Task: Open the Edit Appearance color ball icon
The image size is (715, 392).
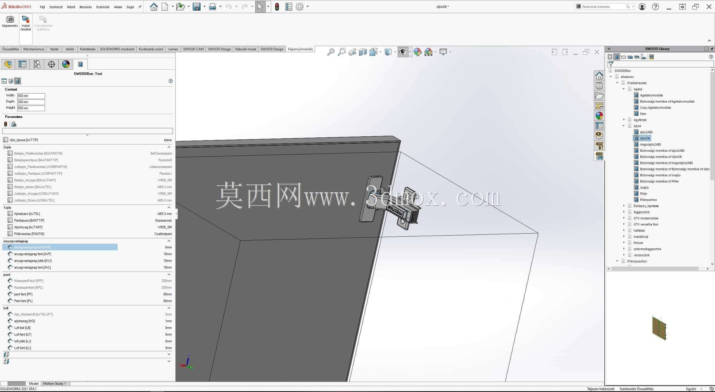Action: click(x=418, y=52)
